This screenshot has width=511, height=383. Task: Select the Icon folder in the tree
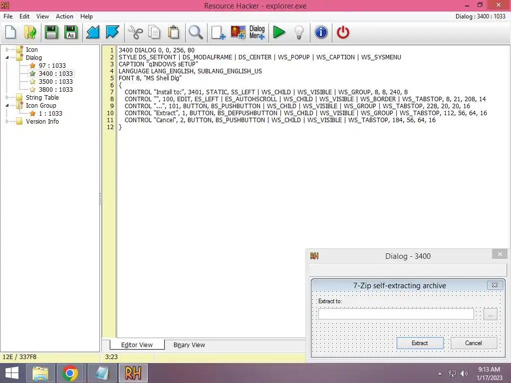[x=31, y=49]
